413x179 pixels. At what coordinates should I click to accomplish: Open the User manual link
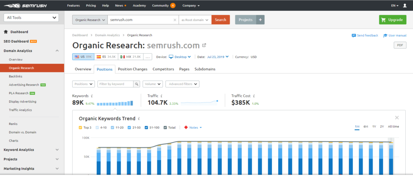click(x=394, y=35)
